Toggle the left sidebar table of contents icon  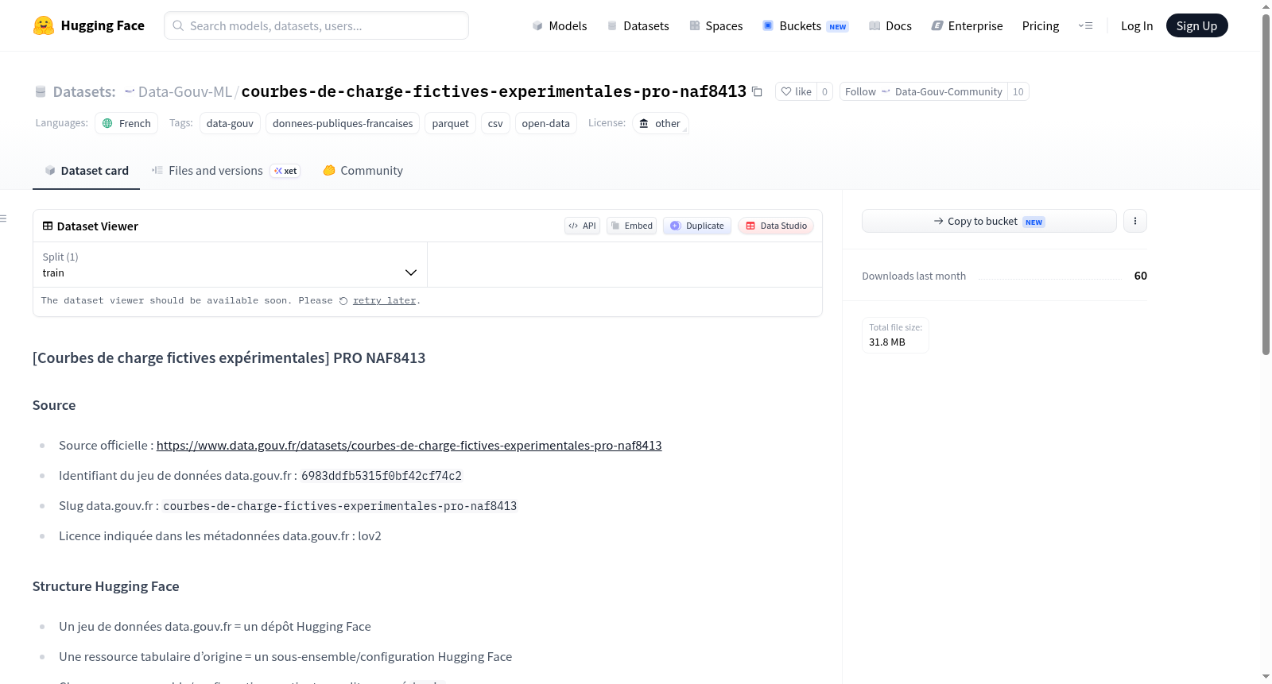tap(4, 218)
